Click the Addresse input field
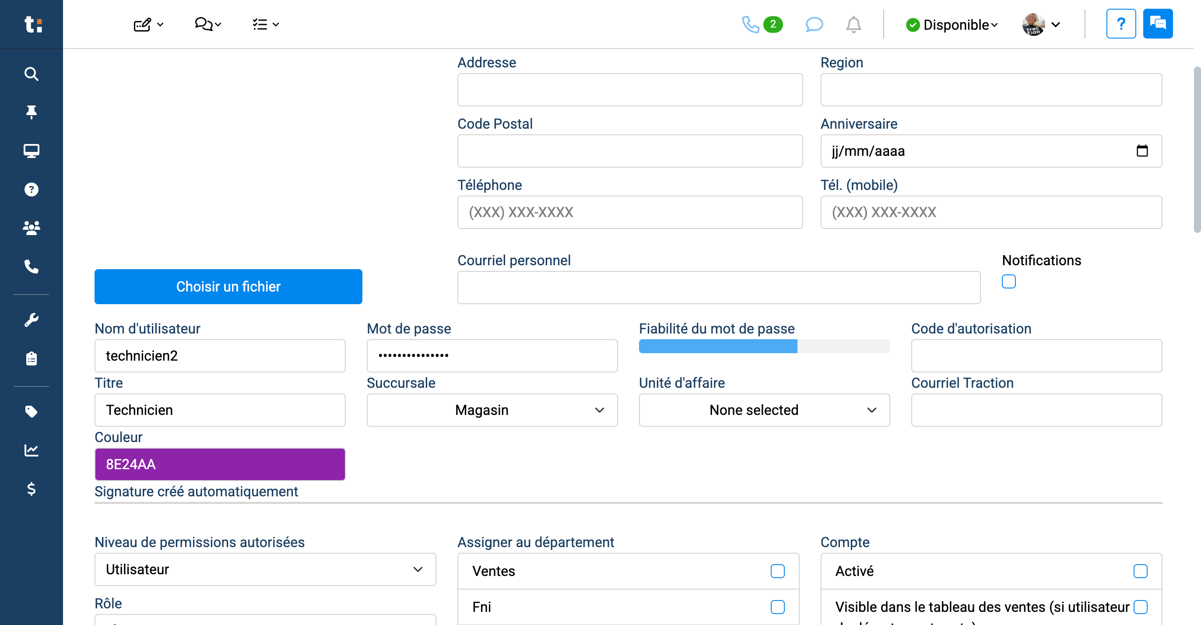 tap(630, 89)
